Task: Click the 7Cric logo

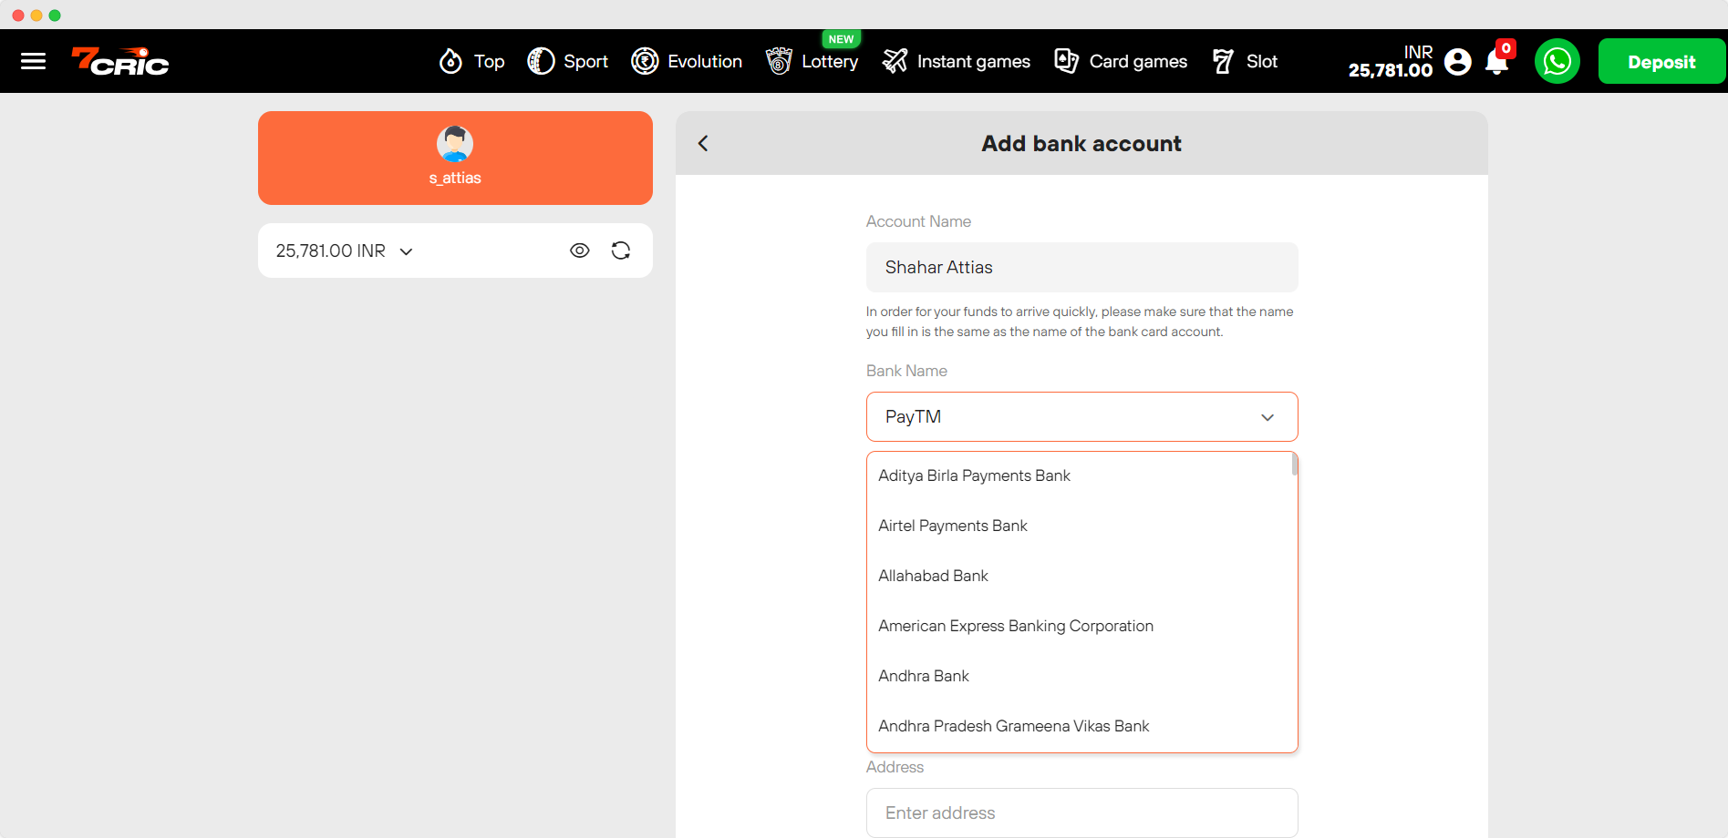Action: point(120,61)
